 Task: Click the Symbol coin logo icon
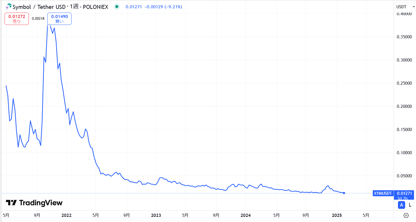click(9, 7)
